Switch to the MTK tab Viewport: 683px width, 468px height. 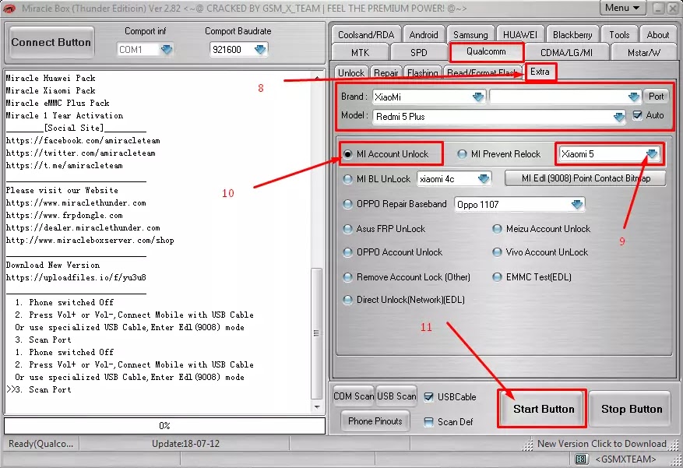pos(361,53)
